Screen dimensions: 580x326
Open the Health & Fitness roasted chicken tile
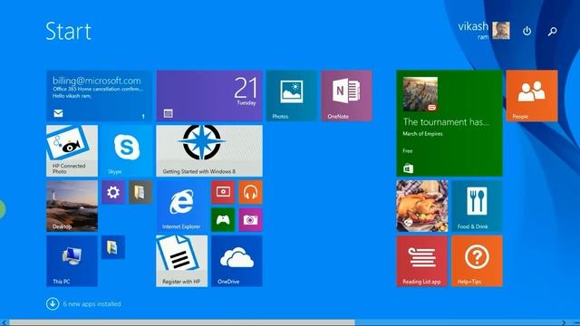422,206
